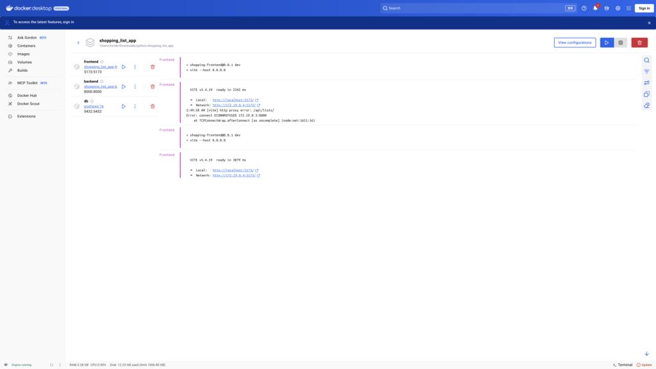Open the log filter icon
The width and height of the screenshot is (656, 369).
tap(647, 72)
